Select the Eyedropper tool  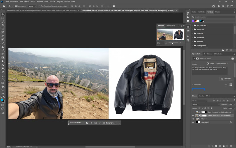3,36
